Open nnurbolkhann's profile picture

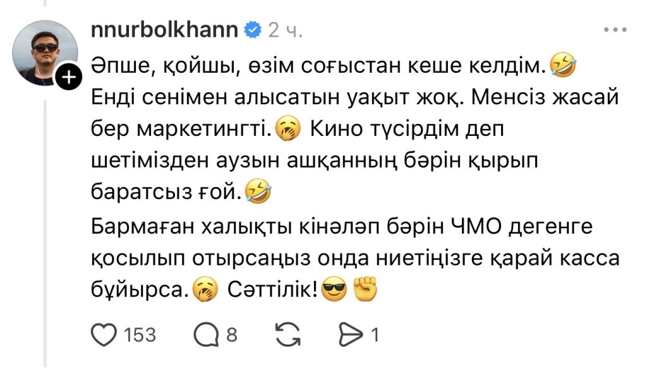coord(45,53)
